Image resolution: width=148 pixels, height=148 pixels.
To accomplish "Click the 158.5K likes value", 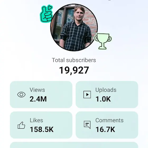I will click(x=42, y=129).
